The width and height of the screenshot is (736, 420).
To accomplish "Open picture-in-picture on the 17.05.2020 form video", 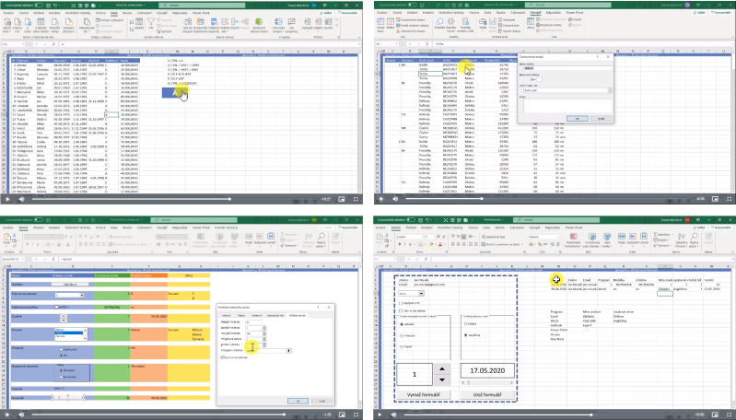I will (x=716, y=414).
